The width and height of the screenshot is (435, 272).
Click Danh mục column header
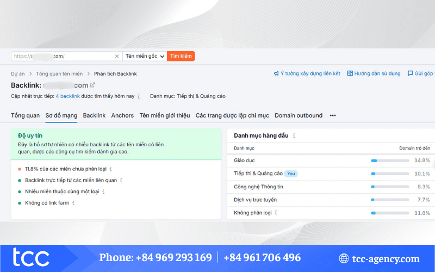[244, 148]
